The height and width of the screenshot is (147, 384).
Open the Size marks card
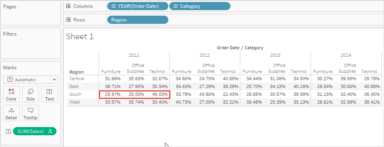[x=31, y=94]
